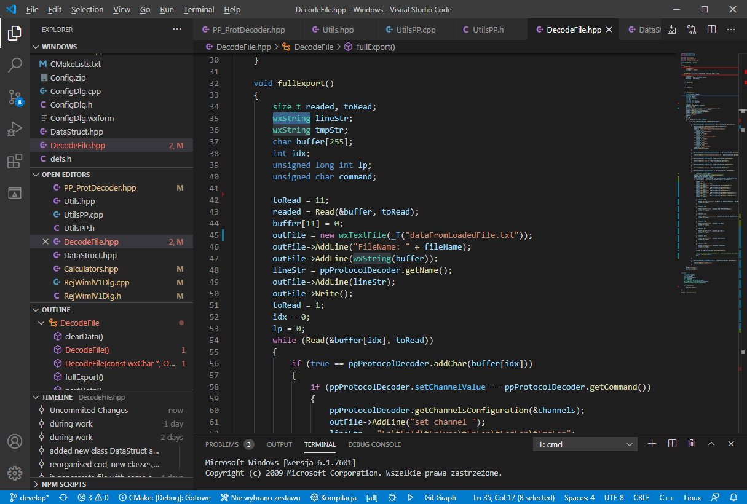Maximize the terminal panel with the chevron up
The height and width of the screenshot is (504, 747).
pos(711,444)
